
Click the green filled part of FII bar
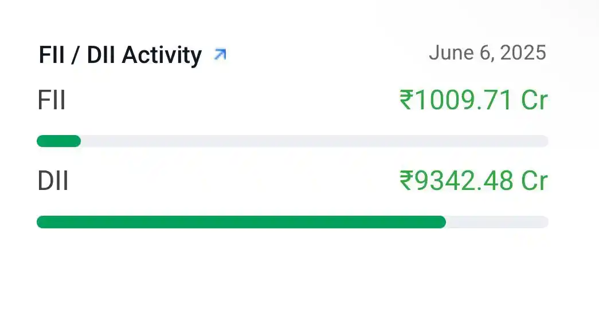59,141
